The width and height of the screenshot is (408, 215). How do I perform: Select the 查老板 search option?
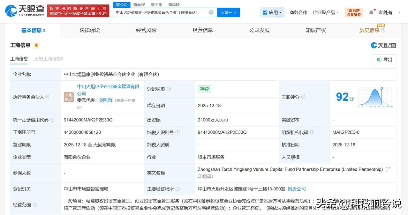[x=140, y=4]
